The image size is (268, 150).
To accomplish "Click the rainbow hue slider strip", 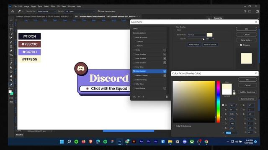I will tap(218, 102).
